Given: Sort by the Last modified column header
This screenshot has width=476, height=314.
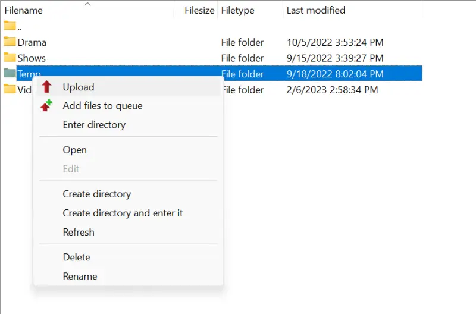Looking at the screenshot, I should [316, 10].
